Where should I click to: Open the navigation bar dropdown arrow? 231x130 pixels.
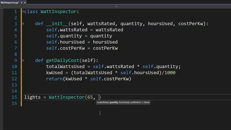click(115, 6)
